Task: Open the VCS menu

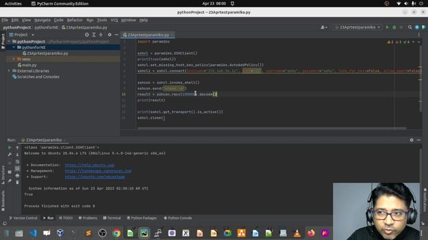Action: tap(114, 20)
